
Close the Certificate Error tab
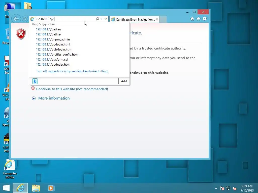click(157, 19)
